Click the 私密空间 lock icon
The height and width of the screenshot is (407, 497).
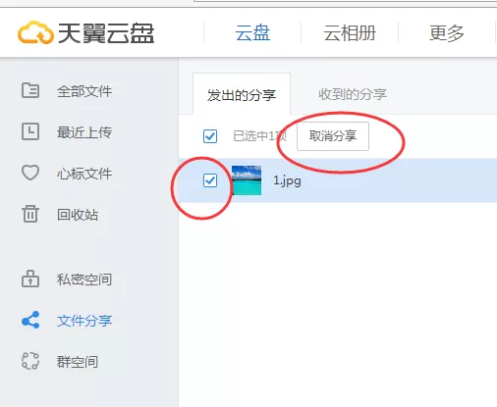tap(30, 279)
